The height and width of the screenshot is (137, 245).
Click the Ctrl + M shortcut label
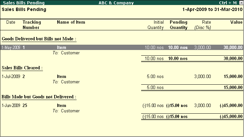[228, 3]
